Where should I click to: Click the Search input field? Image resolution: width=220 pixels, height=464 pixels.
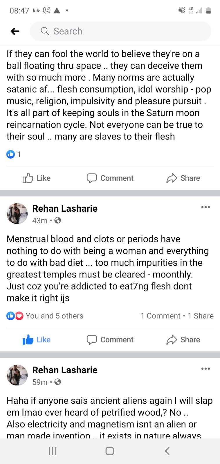tap(120, 31)
